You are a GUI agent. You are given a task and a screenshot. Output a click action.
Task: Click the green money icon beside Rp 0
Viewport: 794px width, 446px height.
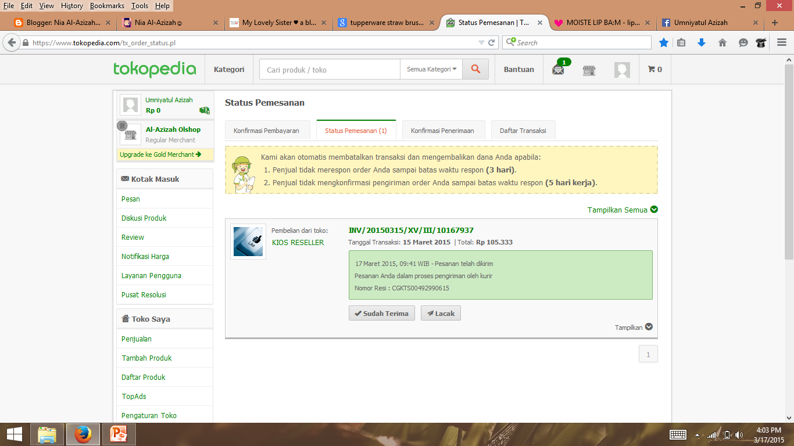click(x=205, y=110)
